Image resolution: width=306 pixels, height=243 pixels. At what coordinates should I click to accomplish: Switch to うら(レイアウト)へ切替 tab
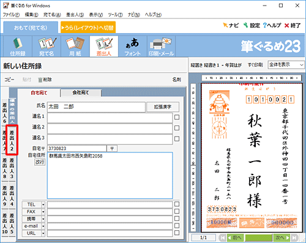88,28
